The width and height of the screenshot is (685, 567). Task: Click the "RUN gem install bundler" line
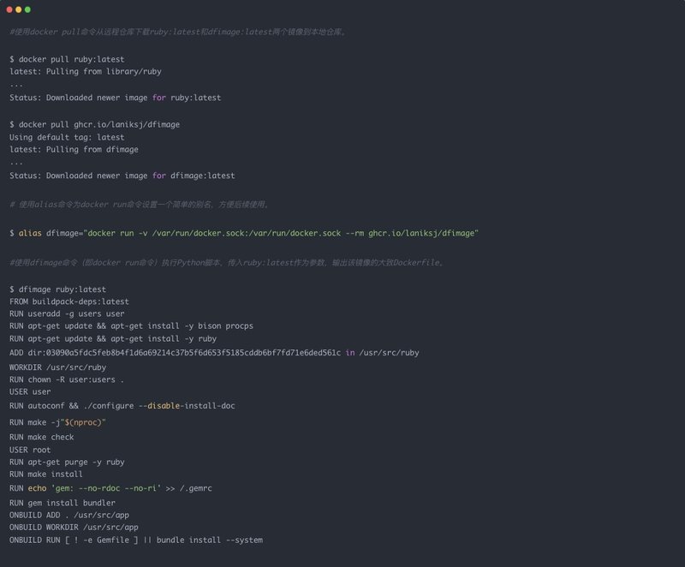point(63,502)
